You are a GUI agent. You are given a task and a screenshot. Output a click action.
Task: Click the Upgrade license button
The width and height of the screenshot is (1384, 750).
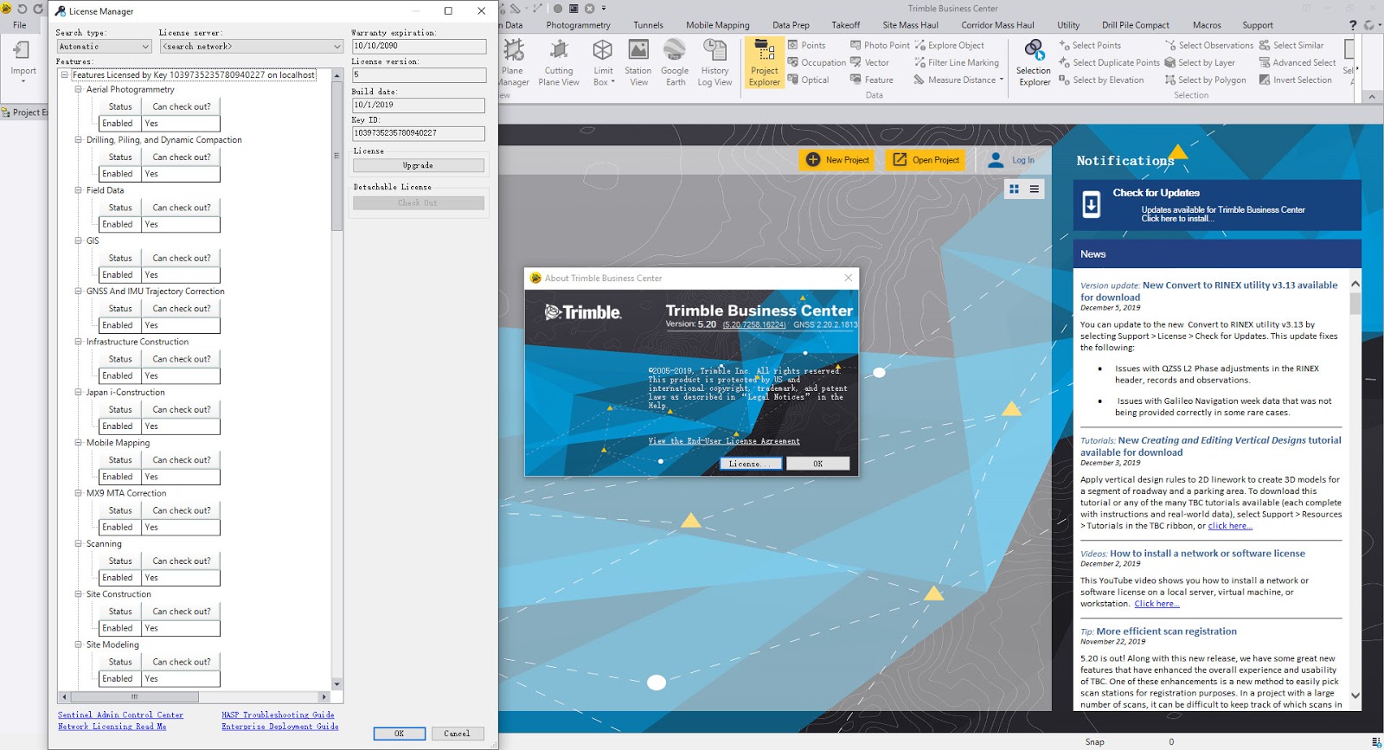coord(418,165)
